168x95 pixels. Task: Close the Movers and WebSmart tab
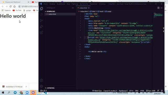[x=29, y=2]
